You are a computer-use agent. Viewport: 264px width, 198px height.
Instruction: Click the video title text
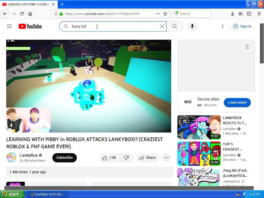[85, 143]
